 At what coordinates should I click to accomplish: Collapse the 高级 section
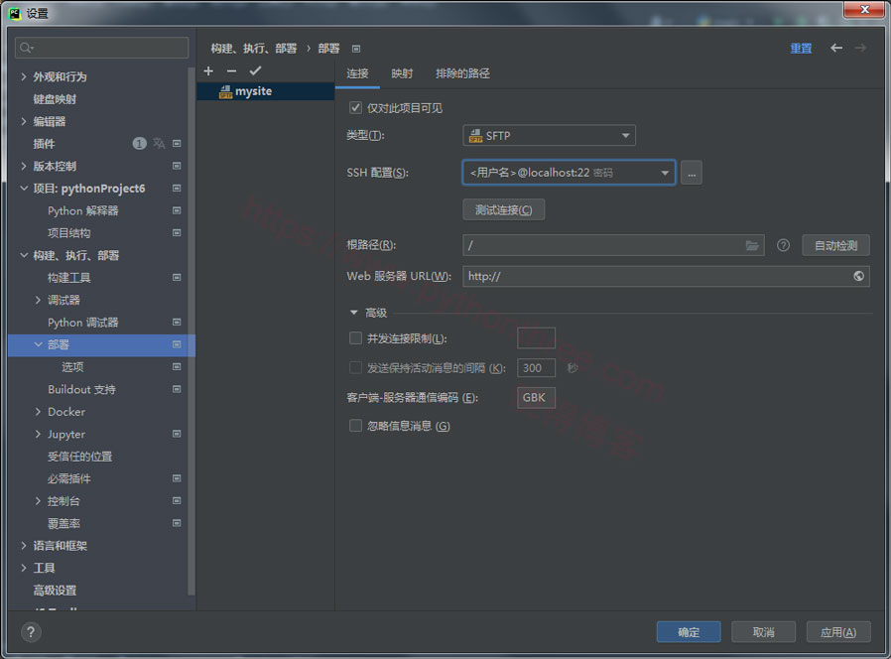(354, 313)
